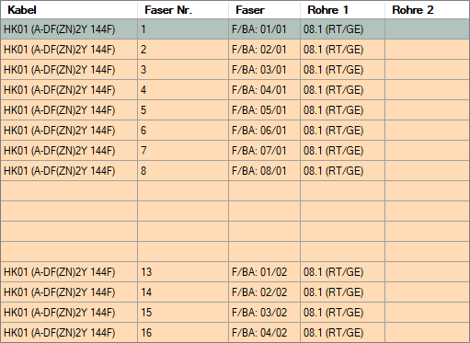Select the row with Faser Nr. 8
Screen dimensions: 470x343
[x=235, y=171]
